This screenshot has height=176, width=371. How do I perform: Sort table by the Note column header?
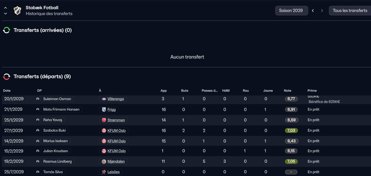pyautogui.click(x=287, y=91)
